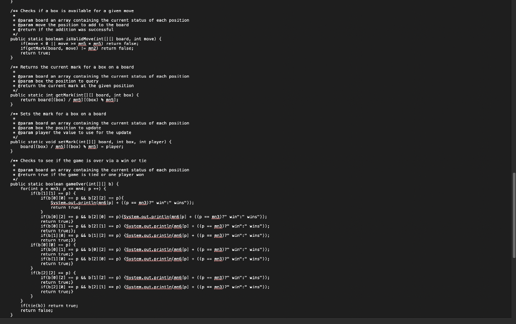The height and width of the screenshot is (324, 516).
Task: Click line 'if(tie(b)) return true;'
Action: point(49,306)
